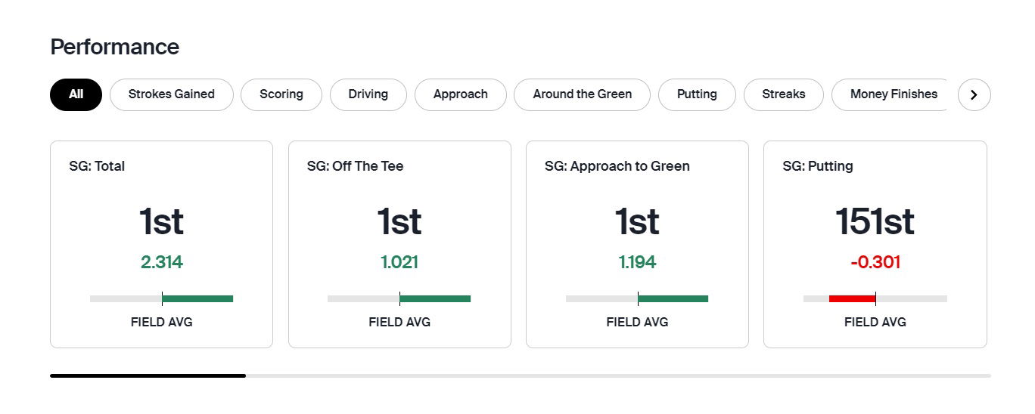Open the Driving category filter
The width and height of the screenshot is (1035, 414).
click(x=368, y=94)
